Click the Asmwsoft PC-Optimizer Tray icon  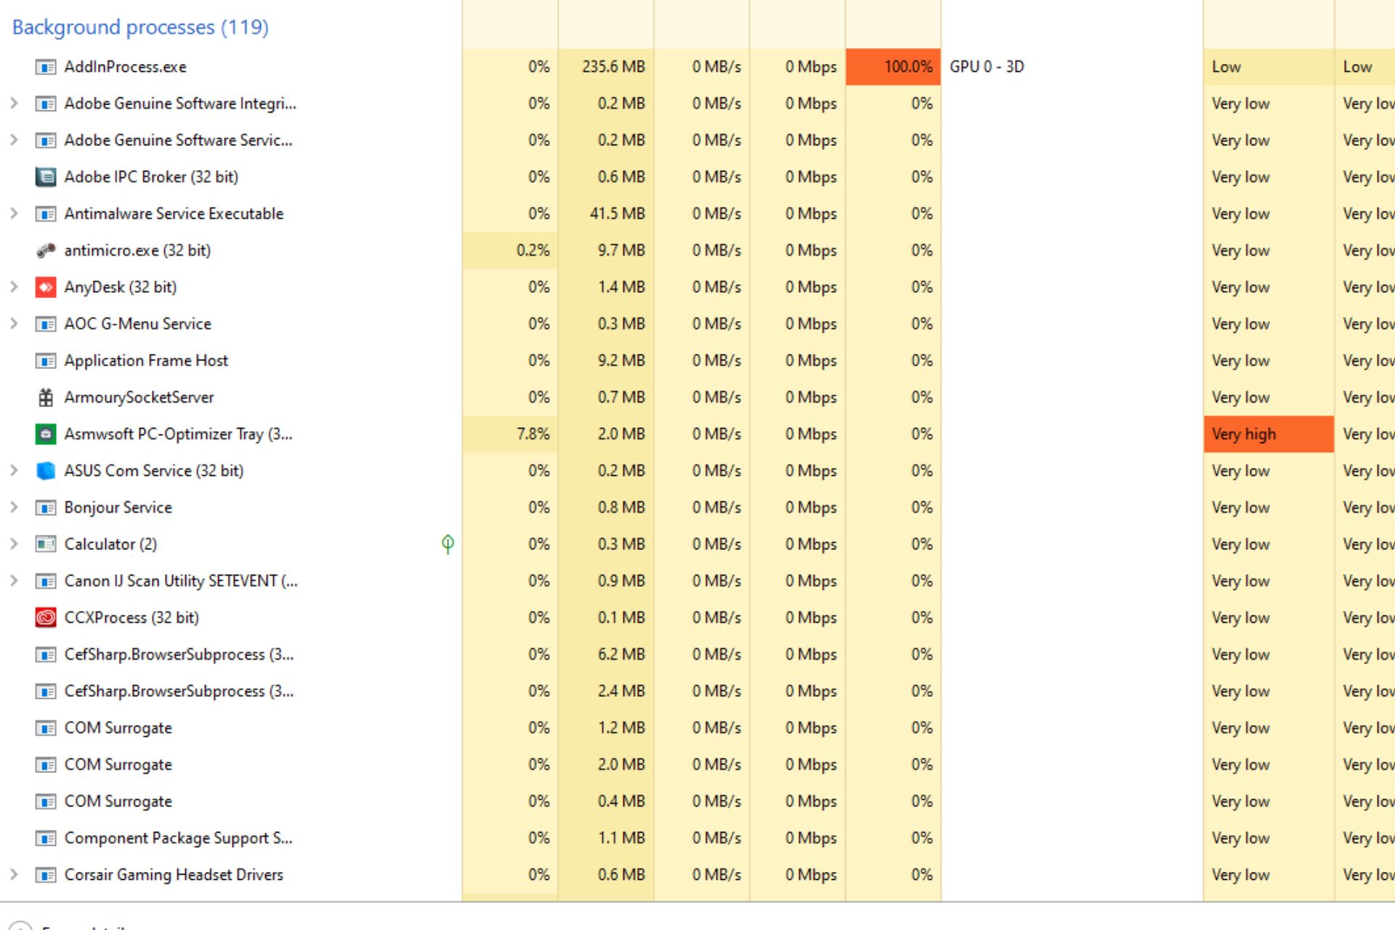coord(45,434)
